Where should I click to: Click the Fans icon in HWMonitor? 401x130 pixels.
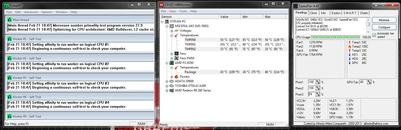(177, 54)
